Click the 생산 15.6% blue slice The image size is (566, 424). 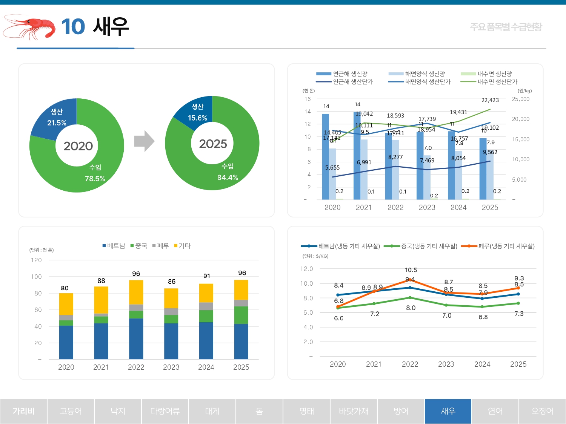(197, 112)
